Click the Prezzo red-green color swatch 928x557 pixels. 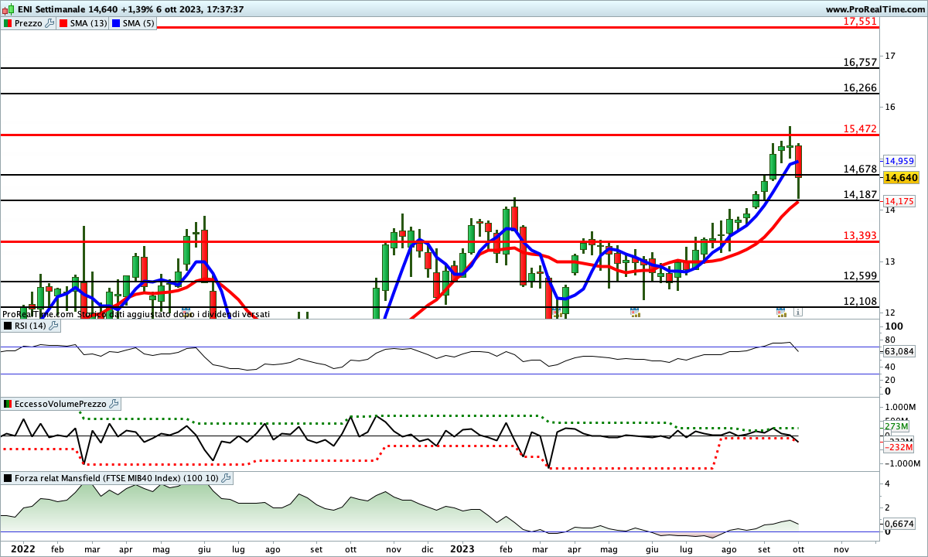point(8,23)
